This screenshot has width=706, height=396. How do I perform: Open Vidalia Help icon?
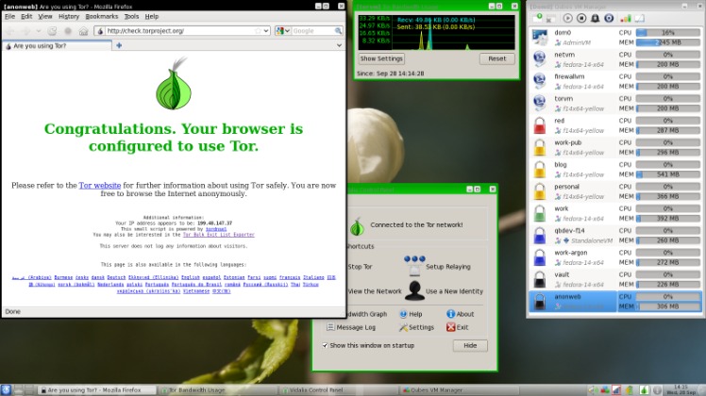click(403, 314)
